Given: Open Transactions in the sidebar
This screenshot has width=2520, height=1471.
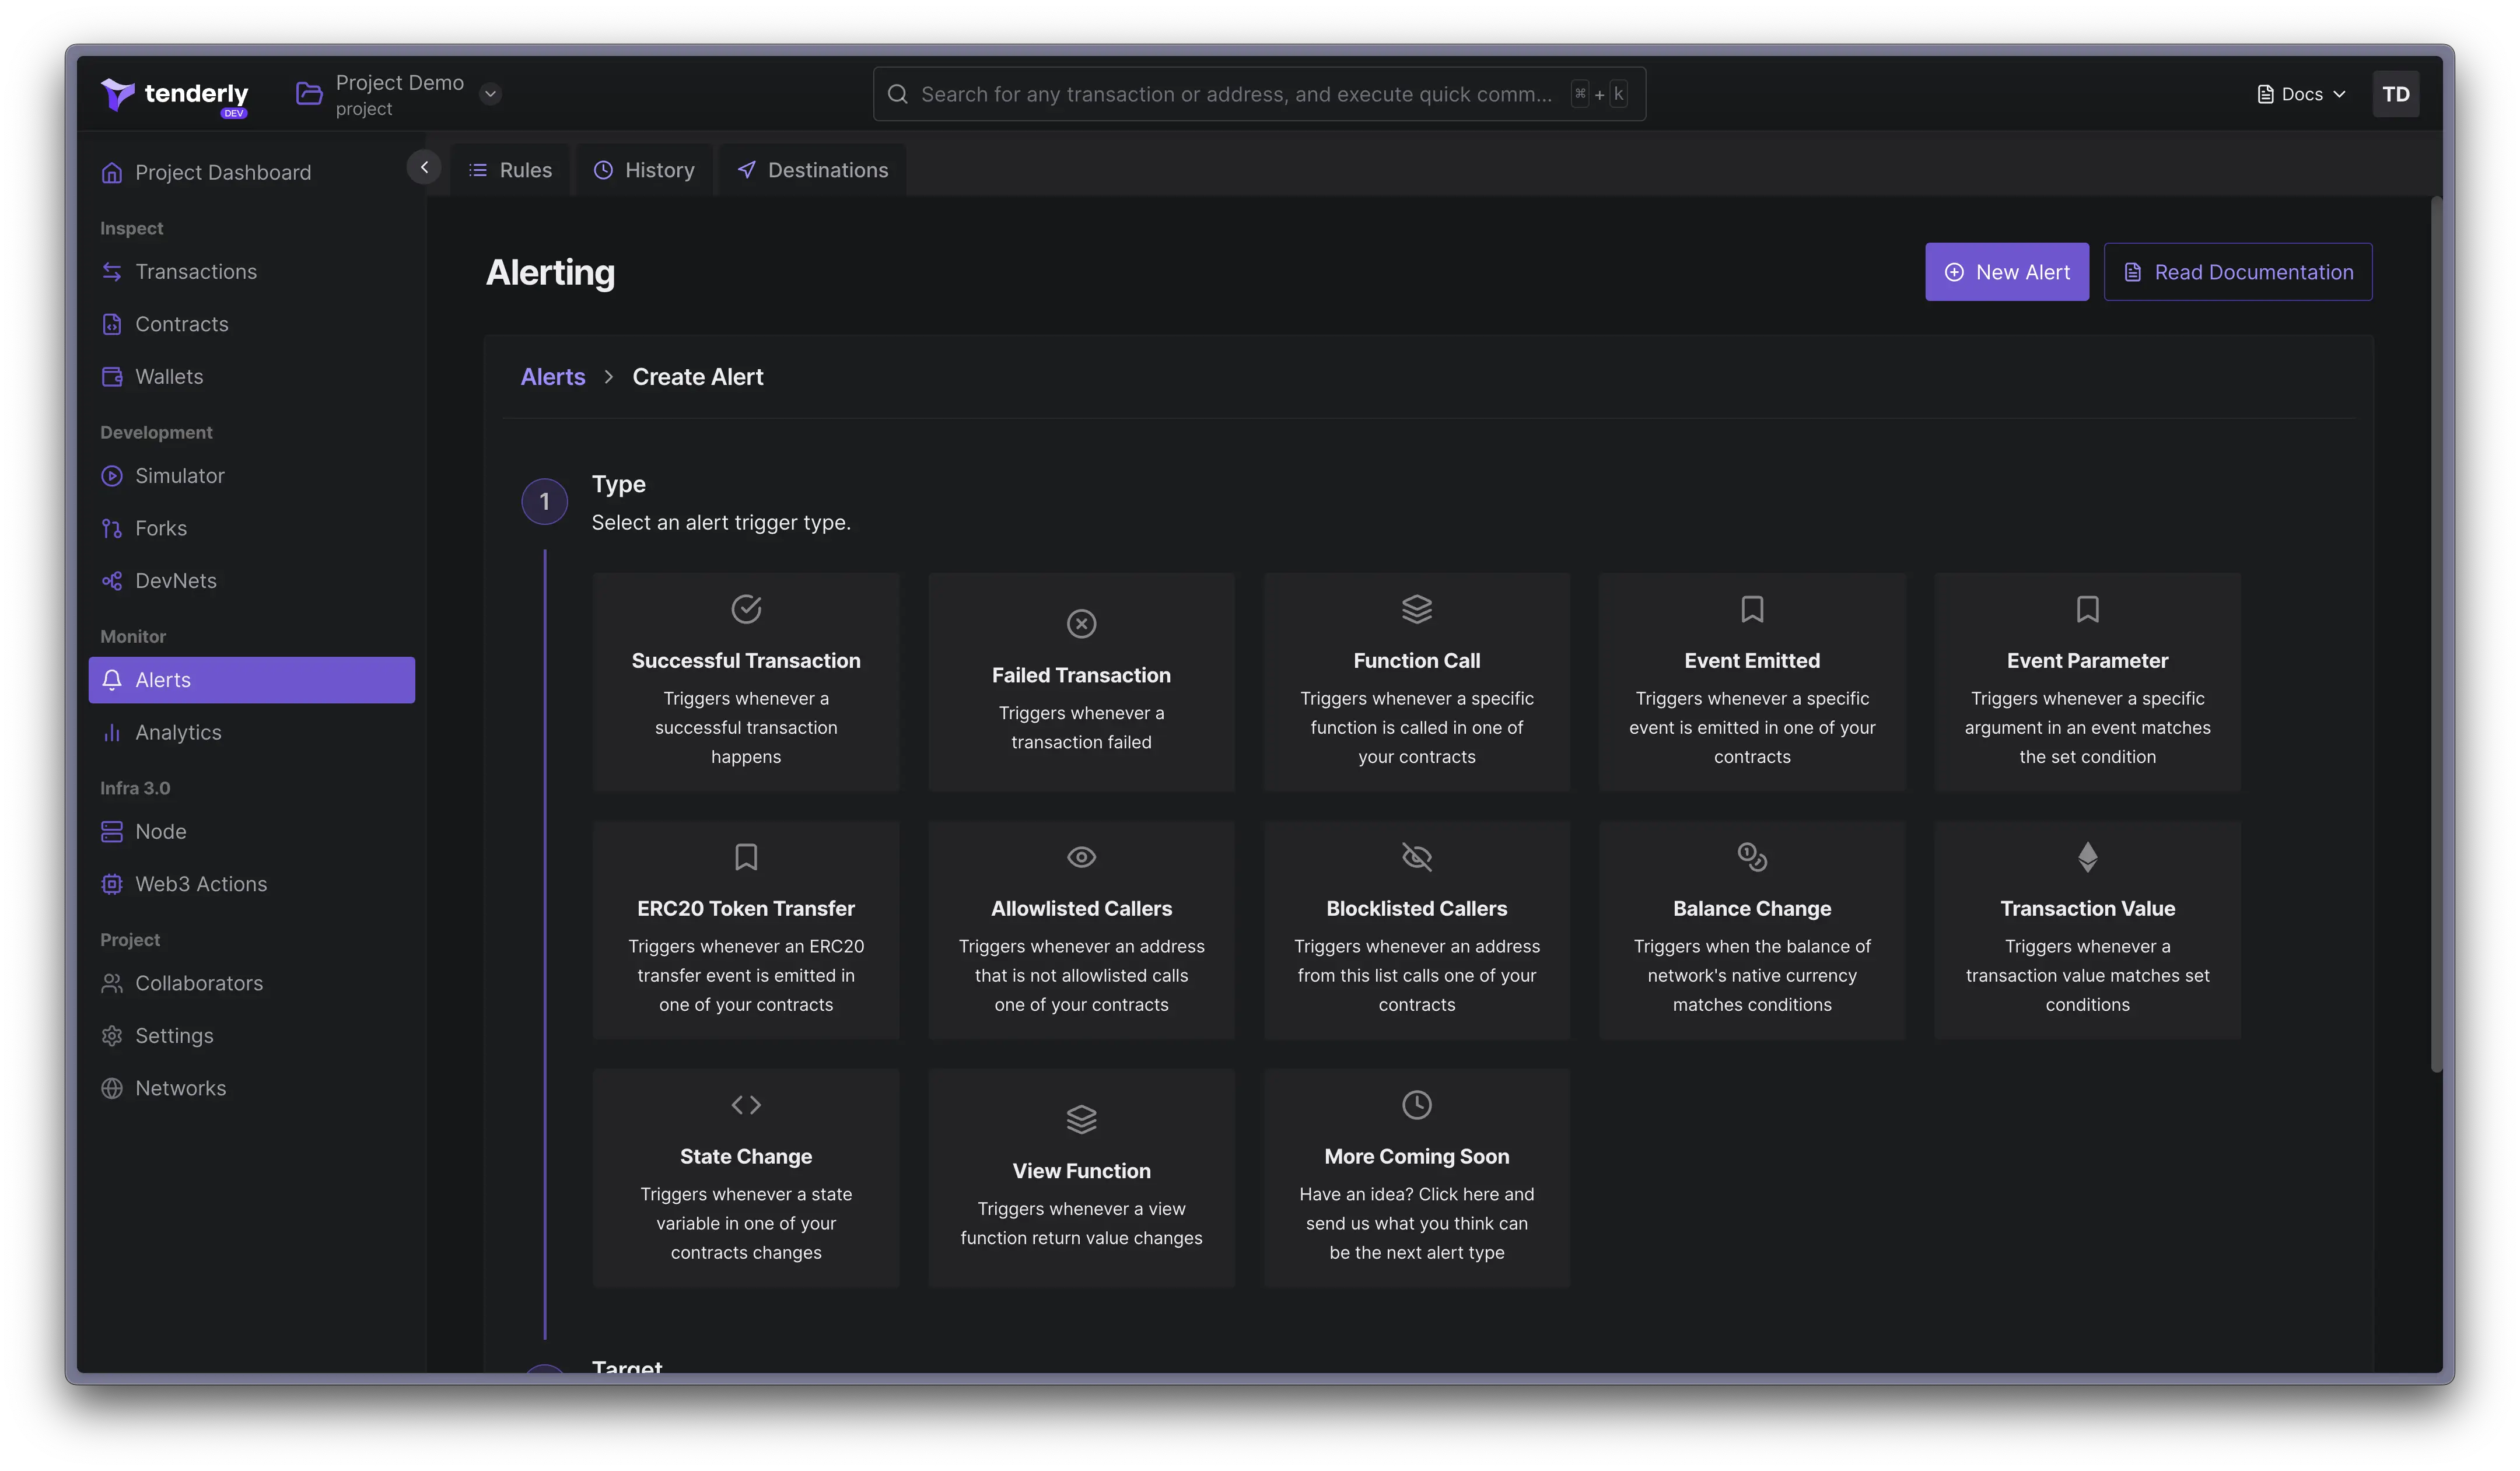Looking at the screenshot, I should pyautogui.click(x=179, y=272).
